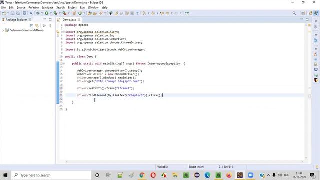Select the Package Explorer tab
320x180 pixels.
(x=16, y=20)
